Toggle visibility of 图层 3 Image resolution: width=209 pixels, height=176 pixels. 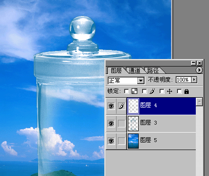(111, 124)
